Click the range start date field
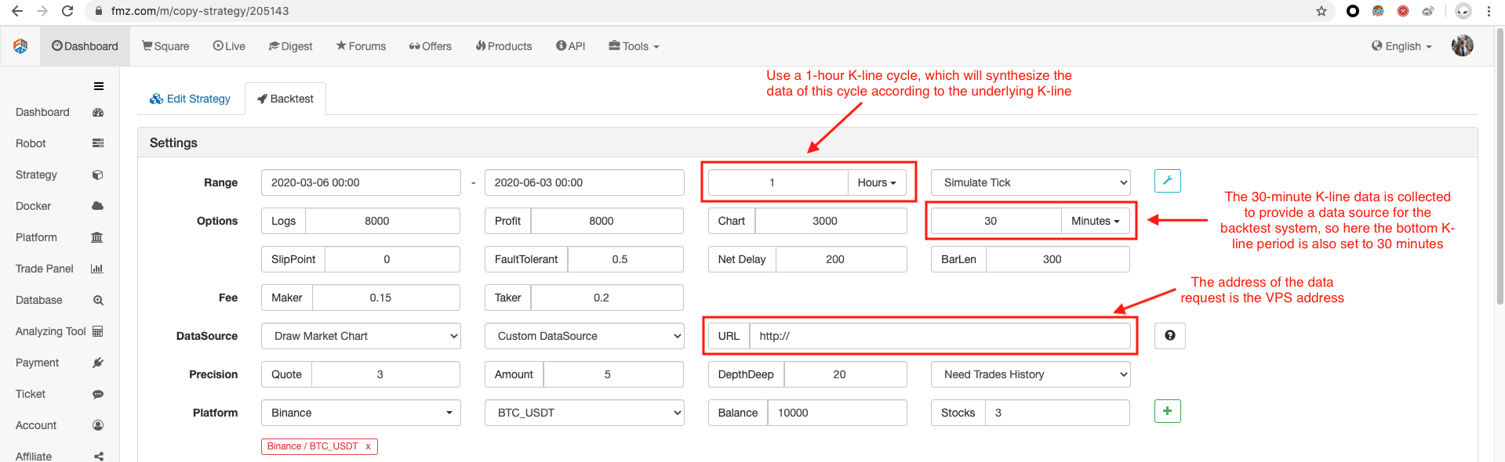Screen dimensions: 1505x462 pyautogui.click(x=361, y=182)
